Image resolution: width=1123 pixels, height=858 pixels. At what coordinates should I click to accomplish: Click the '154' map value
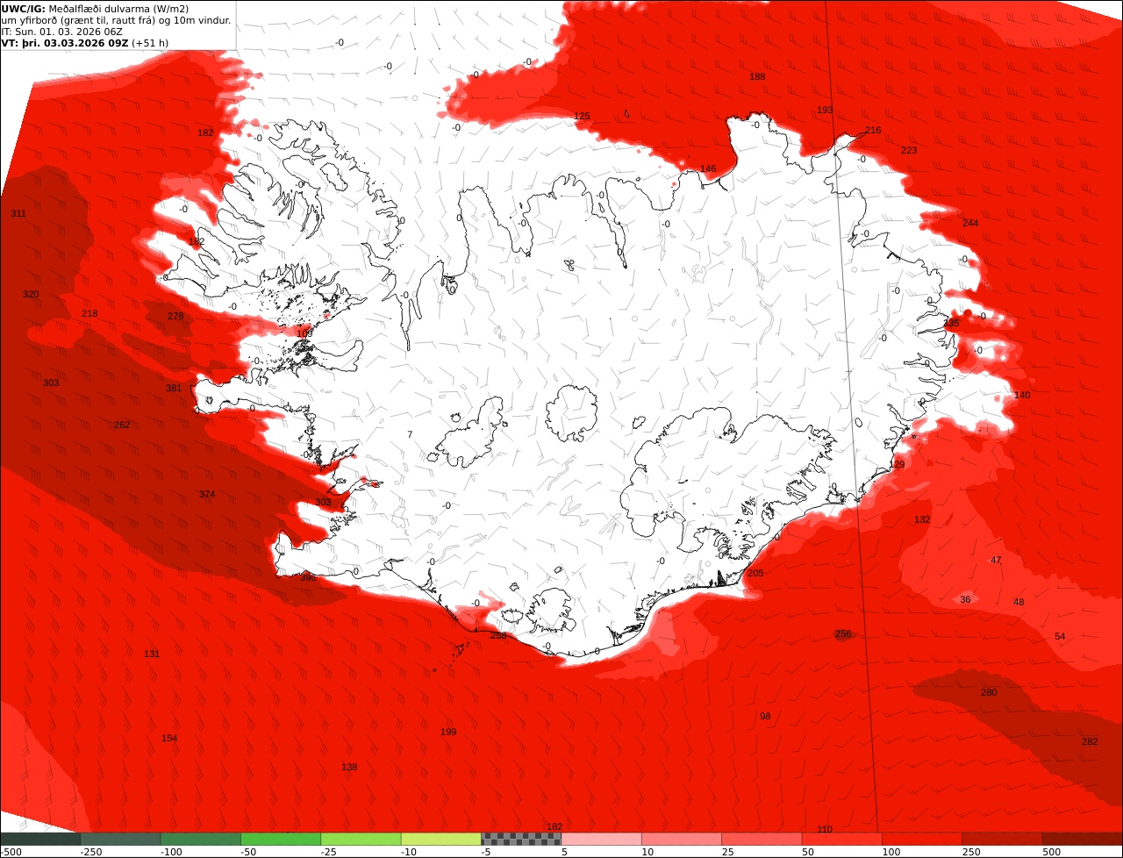[169, 739]
